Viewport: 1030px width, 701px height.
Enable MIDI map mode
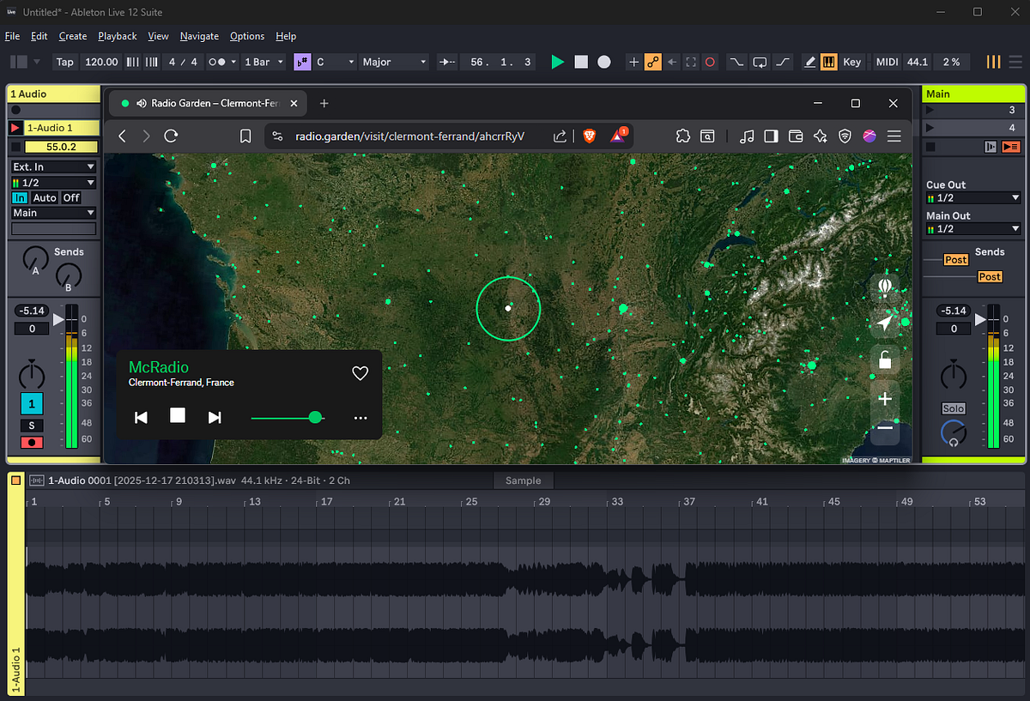click(x=887, y=62)
